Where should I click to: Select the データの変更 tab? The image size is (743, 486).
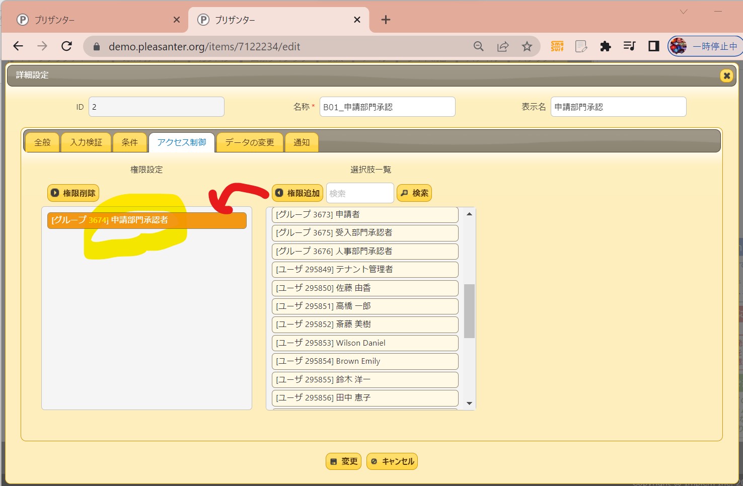click(250, 142)
